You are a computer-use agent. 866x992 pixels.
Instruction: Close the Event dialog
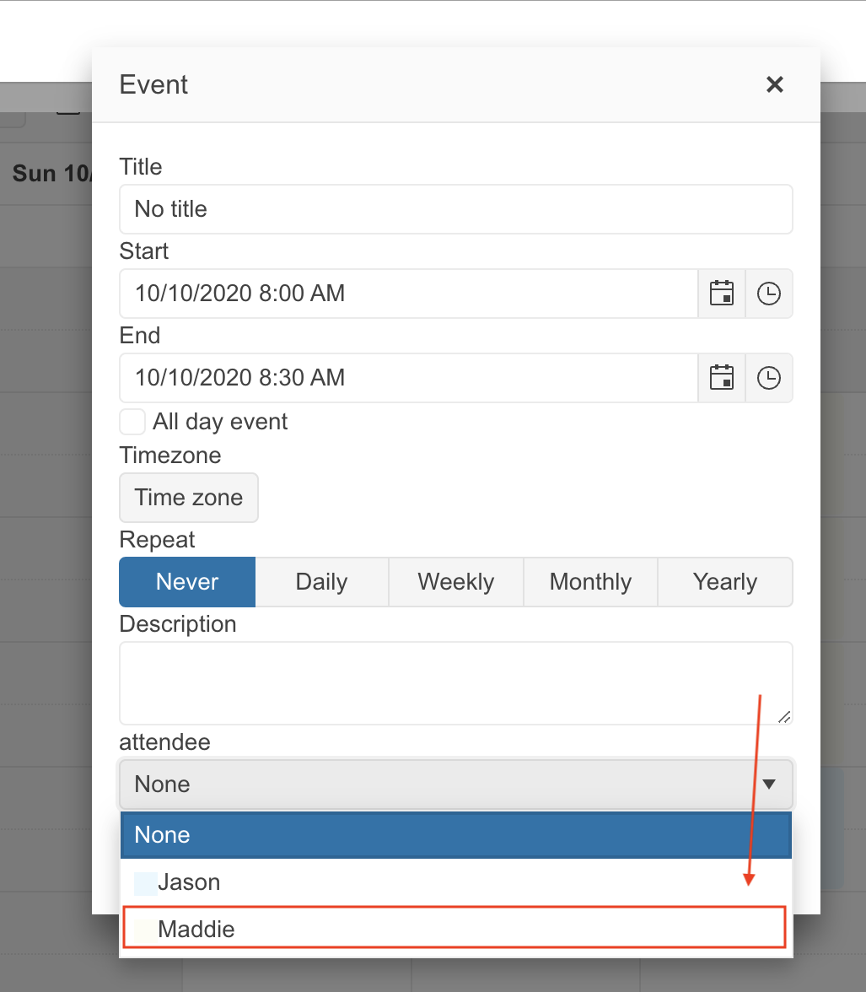coord(774,84)
